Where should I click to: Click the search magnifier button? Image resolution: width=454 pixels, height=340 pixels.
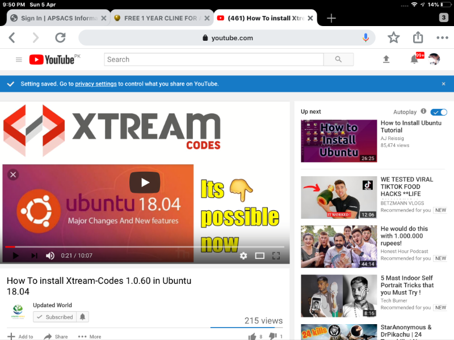coord(338,59)
